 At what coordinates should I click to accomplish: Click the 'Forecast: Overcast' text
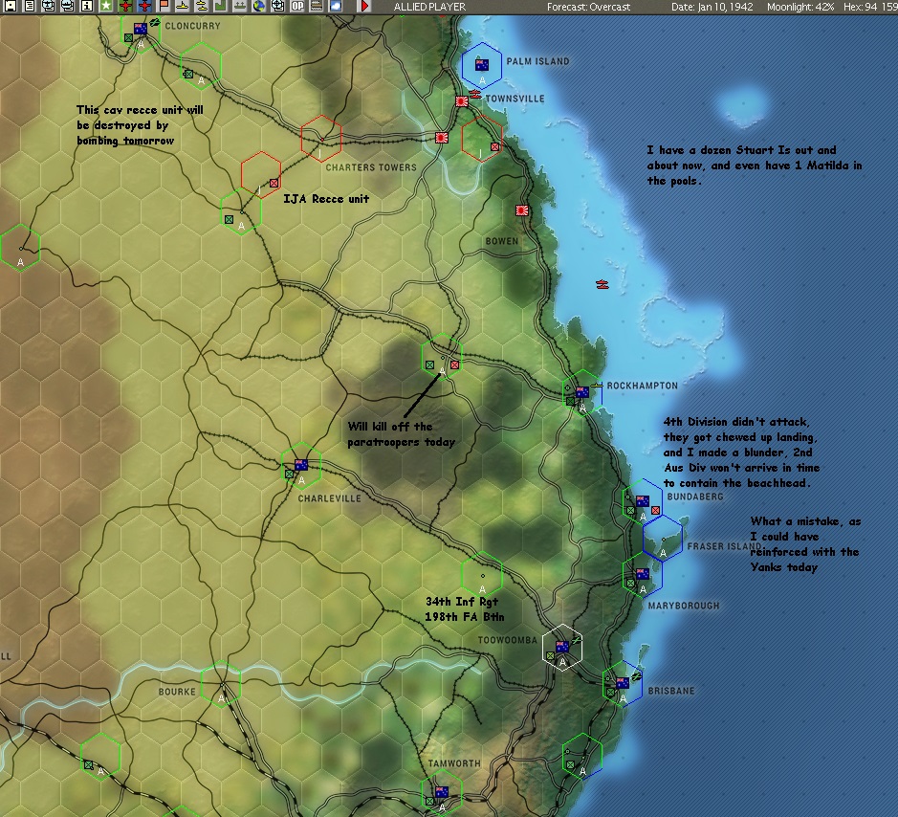click(x=588, y=7)
